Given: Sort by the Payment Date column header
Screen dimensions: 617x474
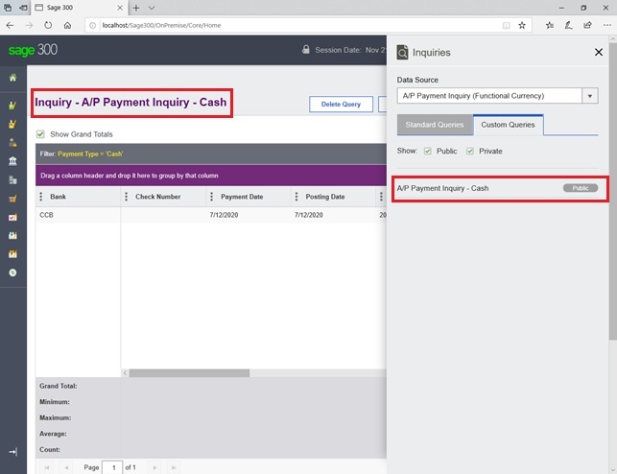Looking at the screenshot, I should [242, 197].
